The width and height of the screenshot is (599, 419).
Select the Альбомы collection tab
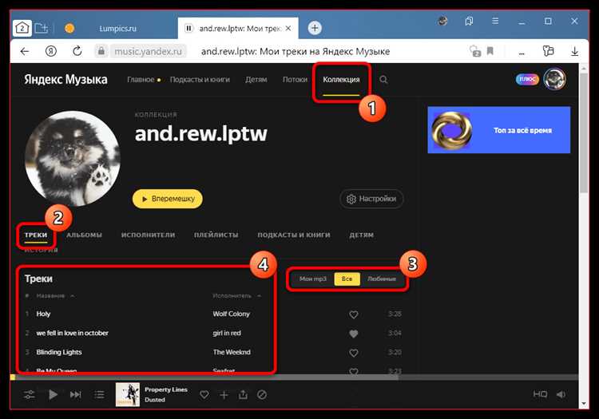click(84, 235)
